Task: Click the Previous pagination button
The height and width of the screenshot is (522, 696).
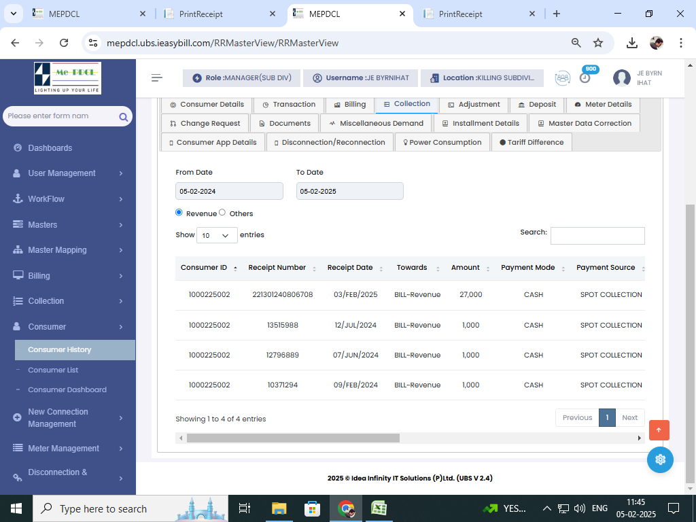Action: click(577, 418)
